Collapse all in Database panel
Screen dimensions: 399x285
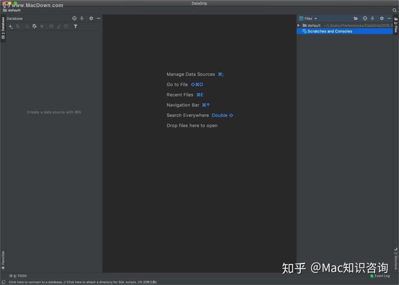tap(82, 18)
